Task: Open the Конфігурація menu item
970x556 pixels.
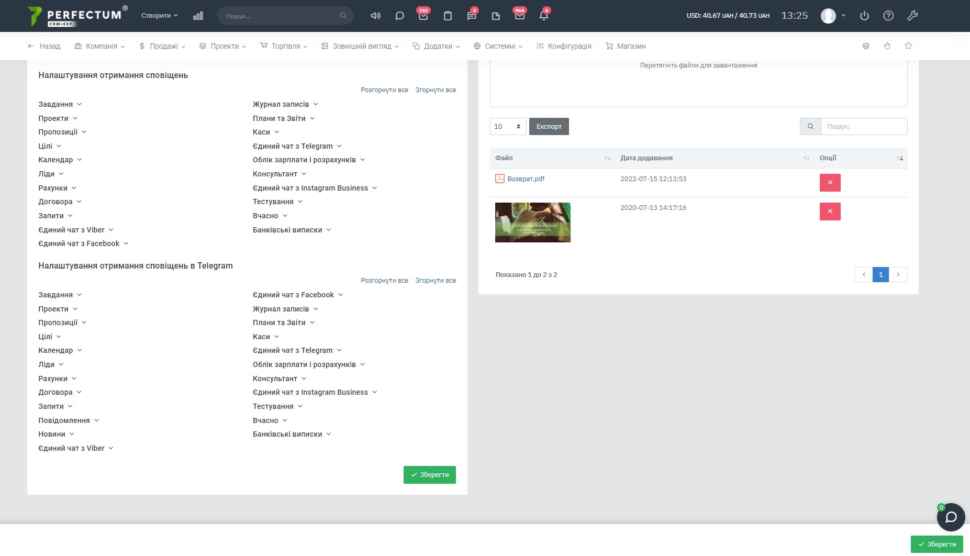Action: tap(564, 46)
